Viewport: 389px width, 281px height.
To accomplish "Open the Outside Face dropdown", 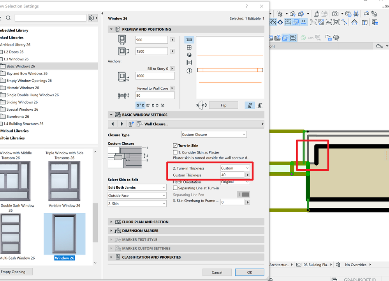I will tap(137, 196).
